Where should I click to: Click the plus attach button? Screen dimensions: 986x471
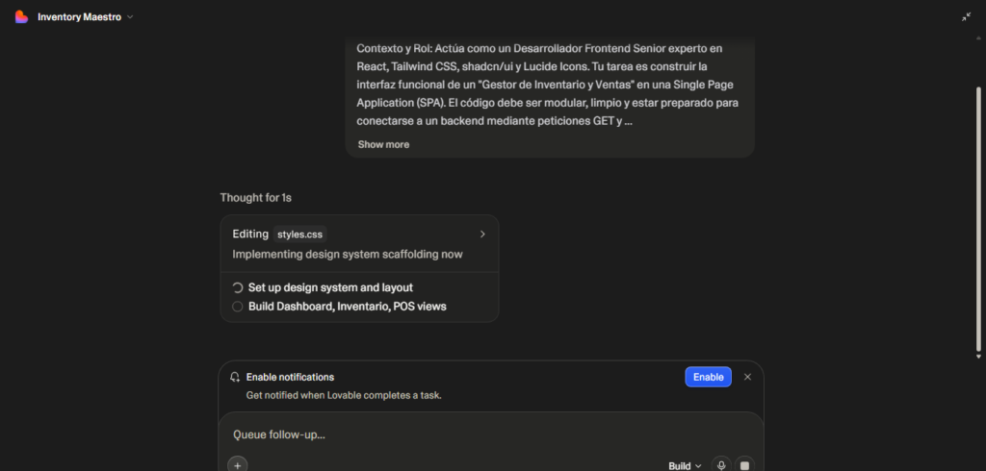coord(238,464)
